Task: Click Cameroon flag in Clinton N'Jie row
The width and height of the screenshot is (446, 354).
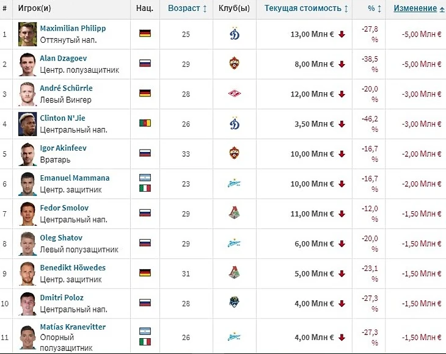Action: pos(145,123)
